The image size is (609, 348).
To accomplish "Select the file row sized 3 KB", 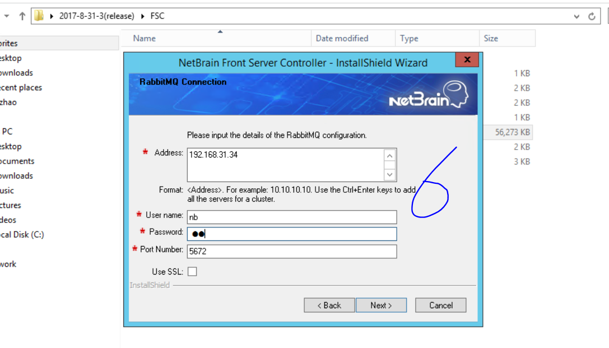I will (x=522, y=162).
